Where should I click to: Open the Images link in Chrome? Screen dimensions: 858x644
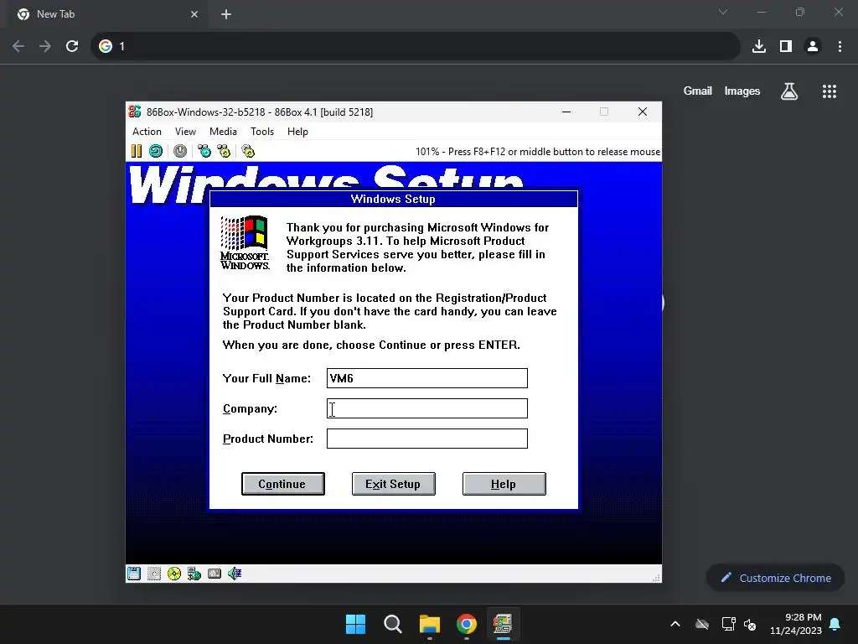(742, 91)
